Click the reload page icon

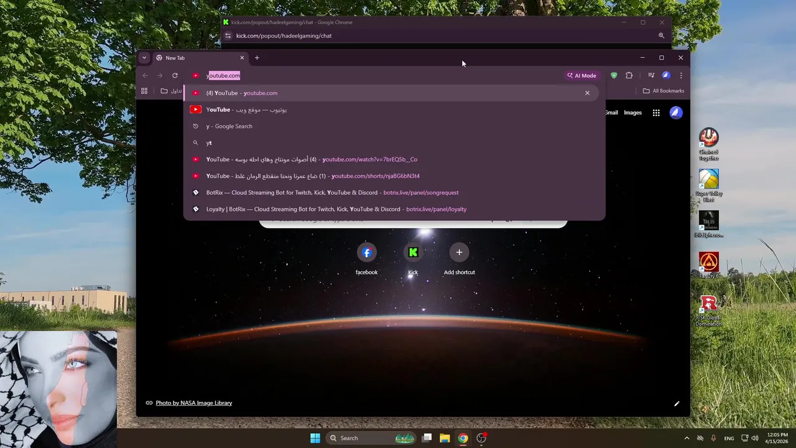click(175, 75)
